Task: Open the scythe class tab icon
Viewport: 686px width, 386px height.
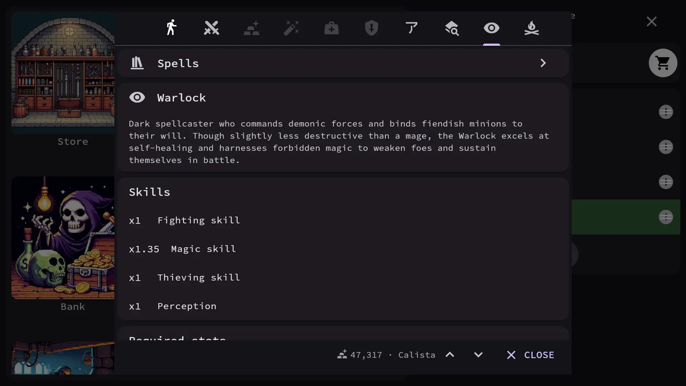Action: click(412, 28)
